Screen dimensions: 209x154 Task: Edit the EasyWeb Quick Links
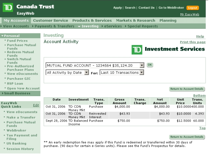pyautogui.click(x=36, y=105)
